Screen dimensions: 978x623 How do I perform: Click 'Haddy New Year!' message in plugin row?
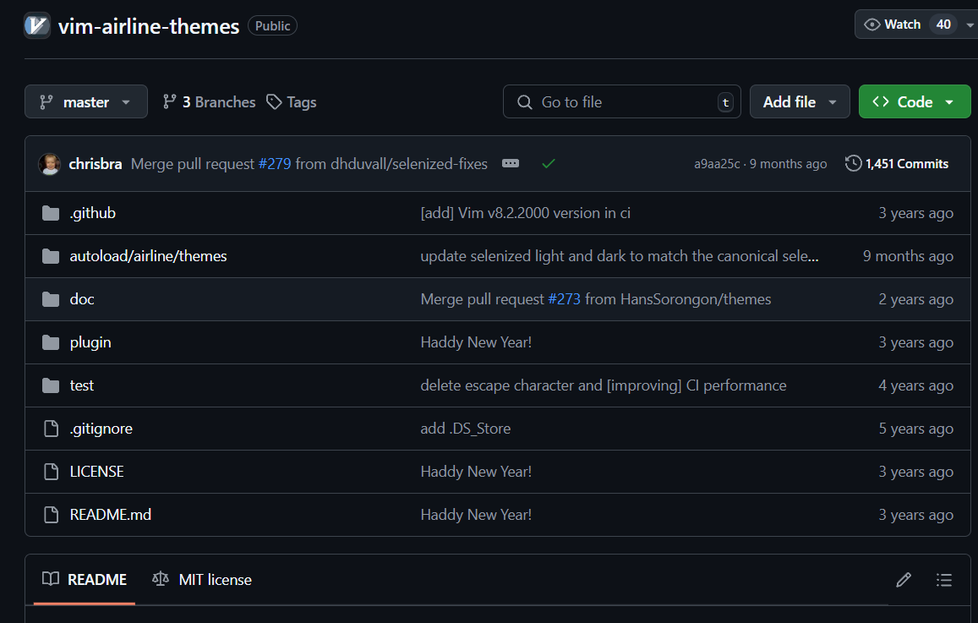coord(476,342)
